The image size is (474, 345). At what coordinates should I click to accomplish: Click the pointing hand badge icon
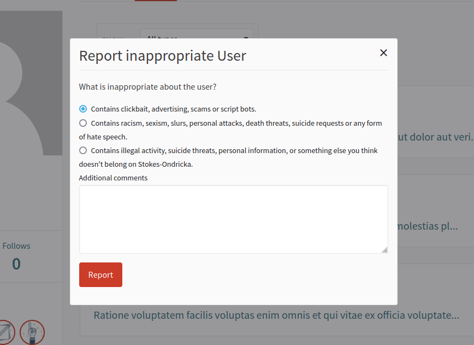tap(32, 332)
